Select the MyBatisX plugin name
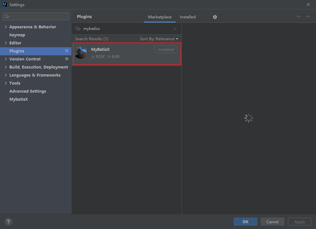316x229 pixels. click(x=100, y=49)
